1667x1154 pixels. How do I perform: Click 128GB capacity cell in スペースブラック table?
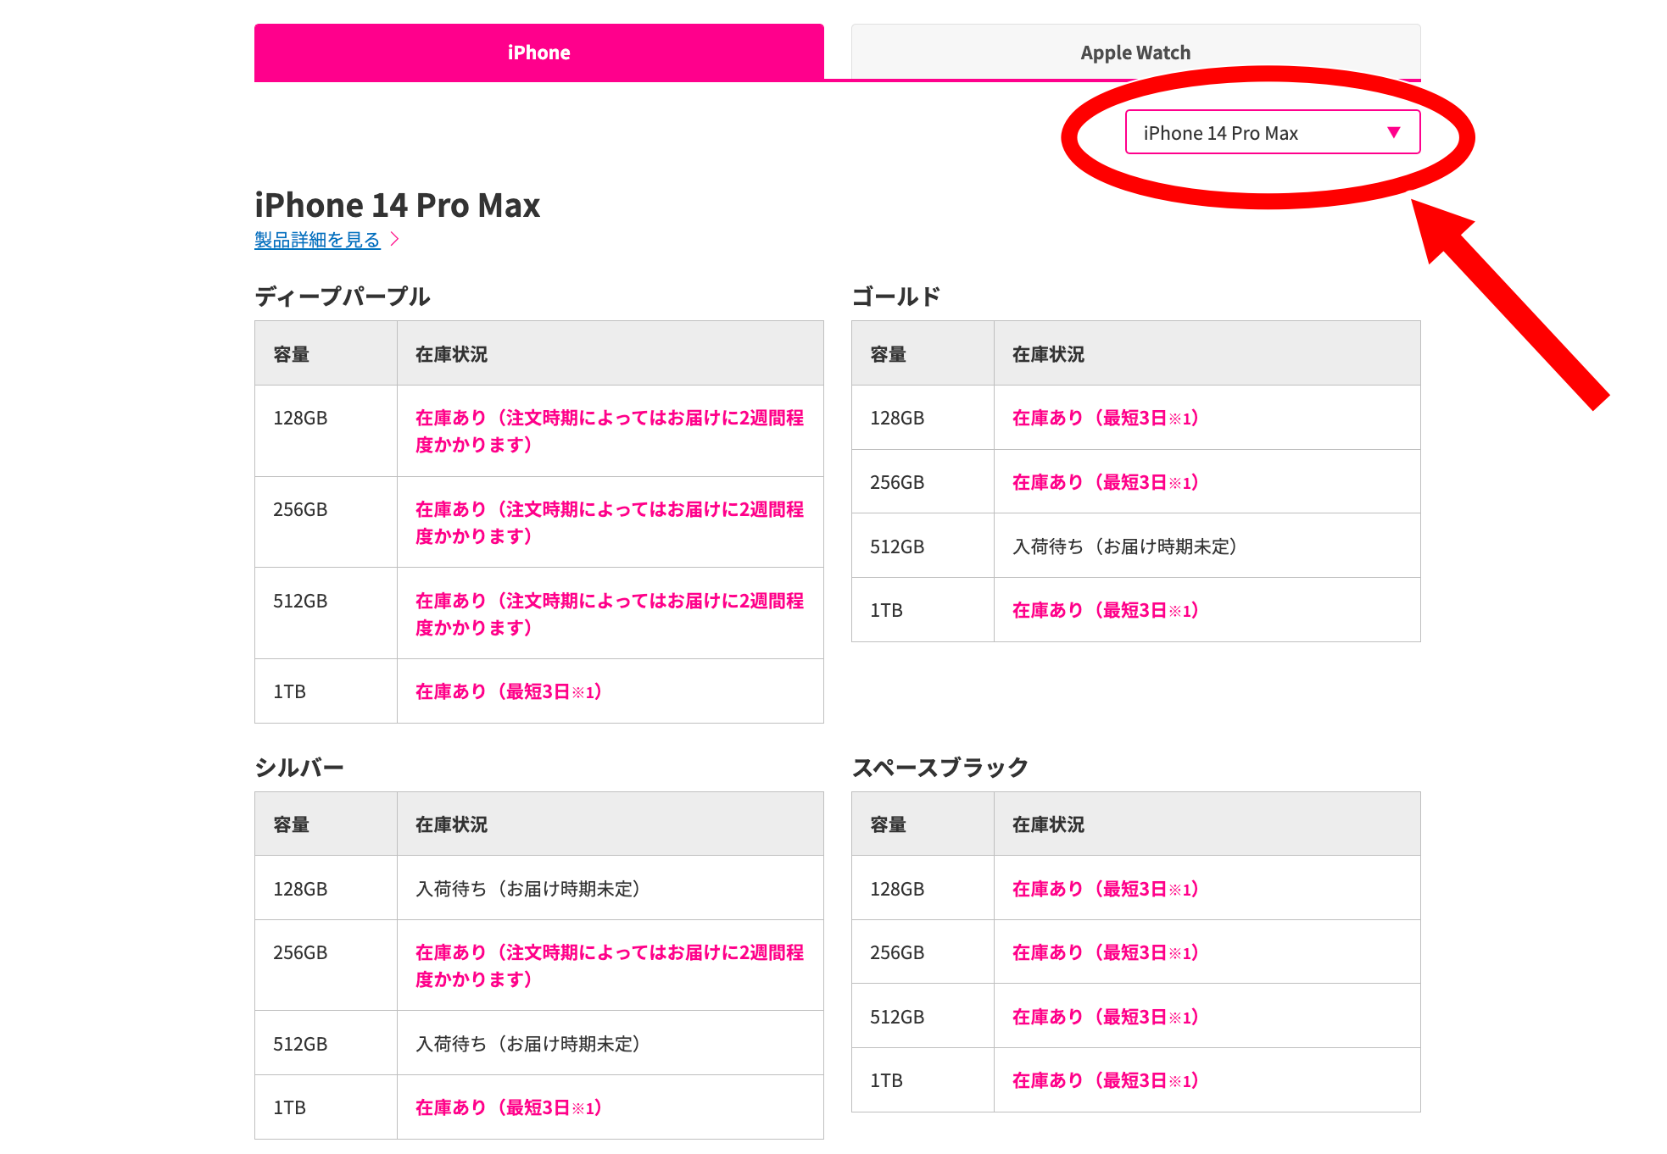pos(923,889)
